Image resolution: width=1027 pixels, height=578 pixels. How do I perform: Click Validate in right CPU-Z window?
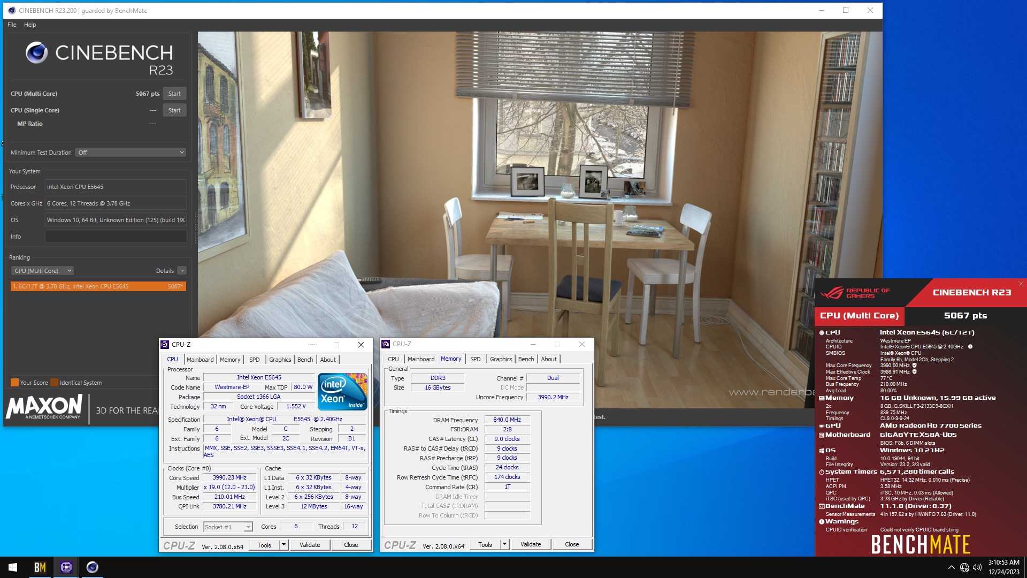pos(531,544)
